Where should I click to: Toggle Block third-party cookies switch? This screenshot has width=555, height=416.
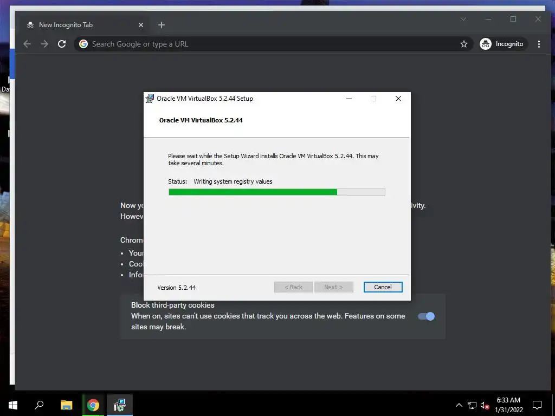click(x=426, y=316)
